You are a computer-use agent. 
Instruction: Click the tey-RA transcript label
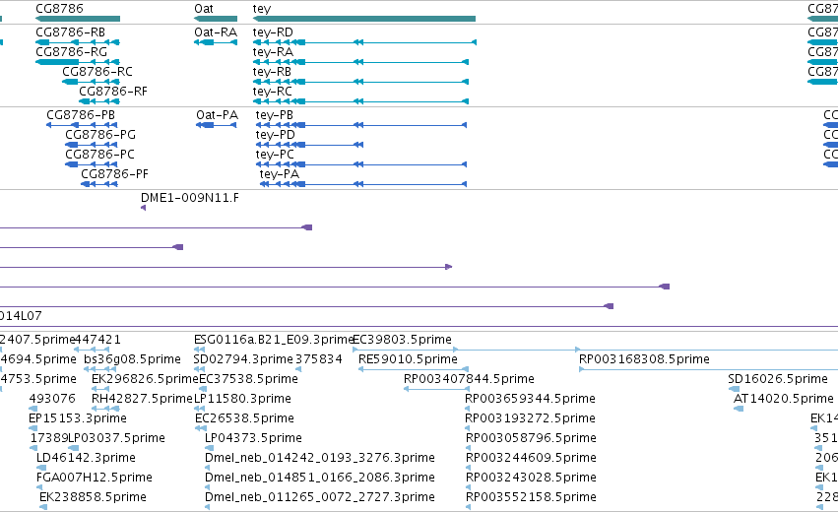click(x=273, y=52)
